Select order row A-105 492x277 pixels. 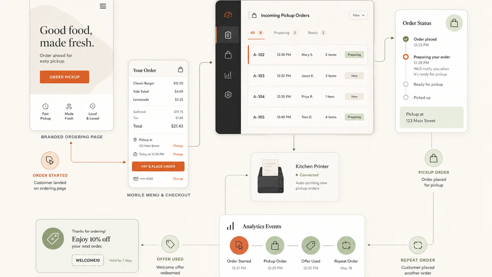point(308,117)
